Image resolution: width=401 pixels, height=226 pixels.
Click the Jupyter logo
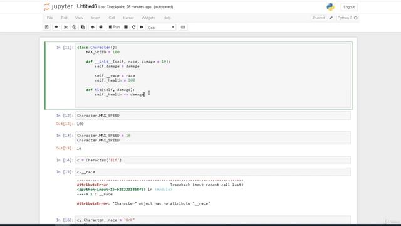point(58,7)
